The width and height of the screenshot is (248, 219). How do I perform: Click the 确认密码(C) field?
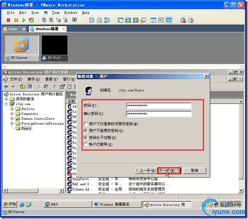[159, 114]
